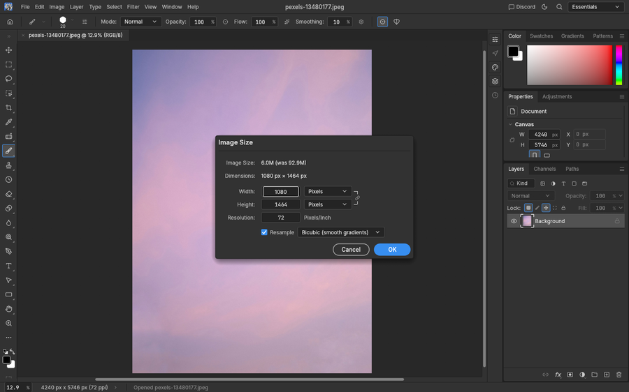The width and height of the screenshot is (629, 392).
Task: Click the foreground color swatch in Color panel
Action: pos(513,51)
